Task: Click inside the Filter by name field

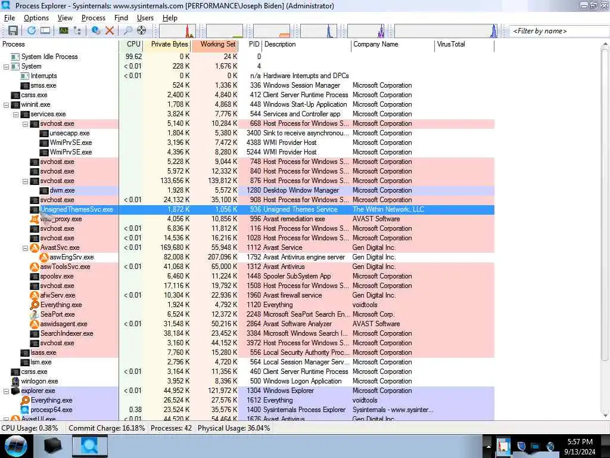Action: 559,31
